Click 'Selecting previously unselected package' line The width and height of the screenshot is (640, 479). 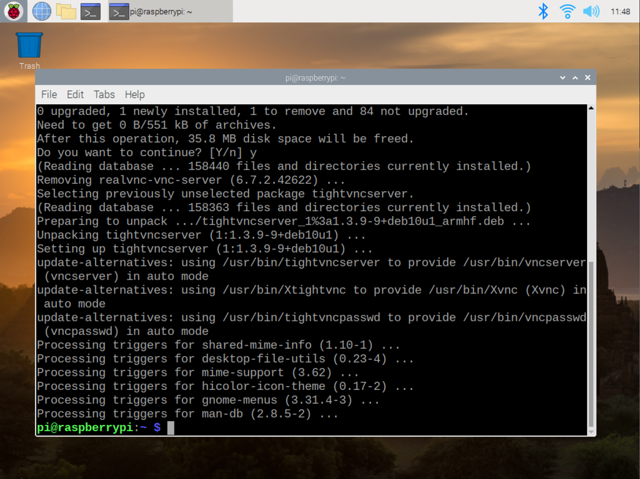point(225,194)
